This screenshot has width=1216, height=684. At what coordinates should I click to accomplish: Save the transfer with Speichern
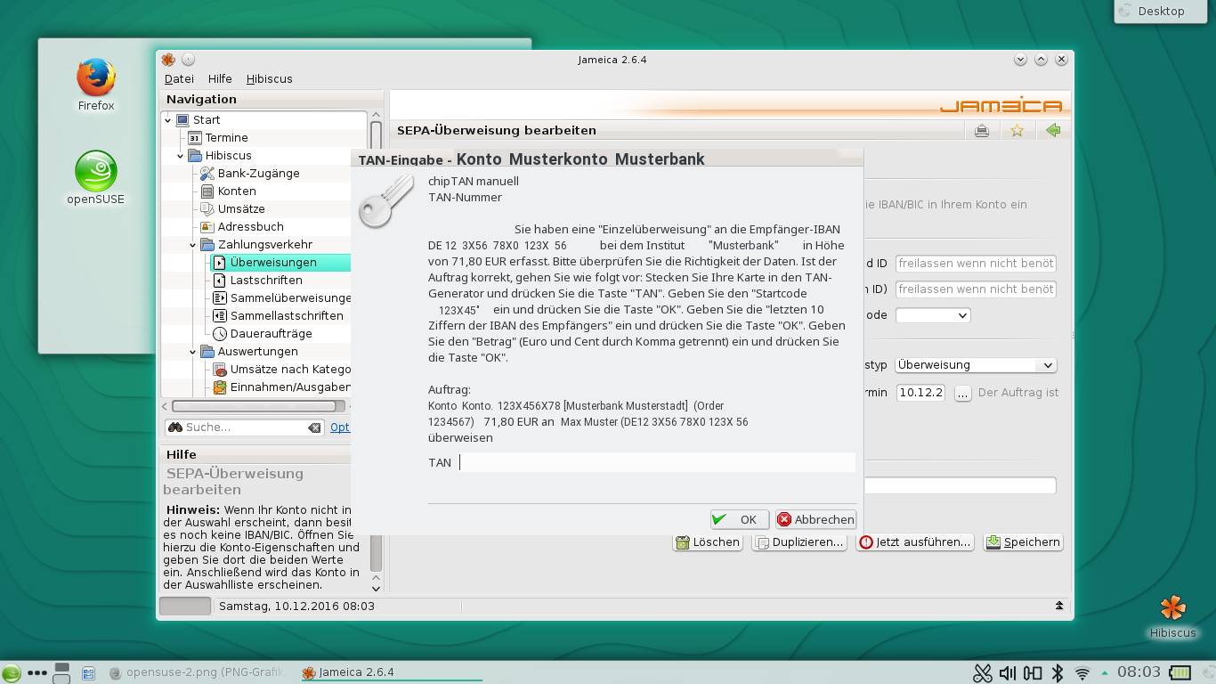[1023, 542]
